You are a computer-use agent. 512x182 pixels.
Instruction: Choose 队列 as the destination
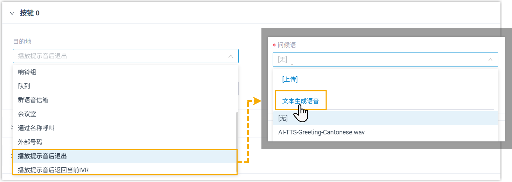click(24, 86)
